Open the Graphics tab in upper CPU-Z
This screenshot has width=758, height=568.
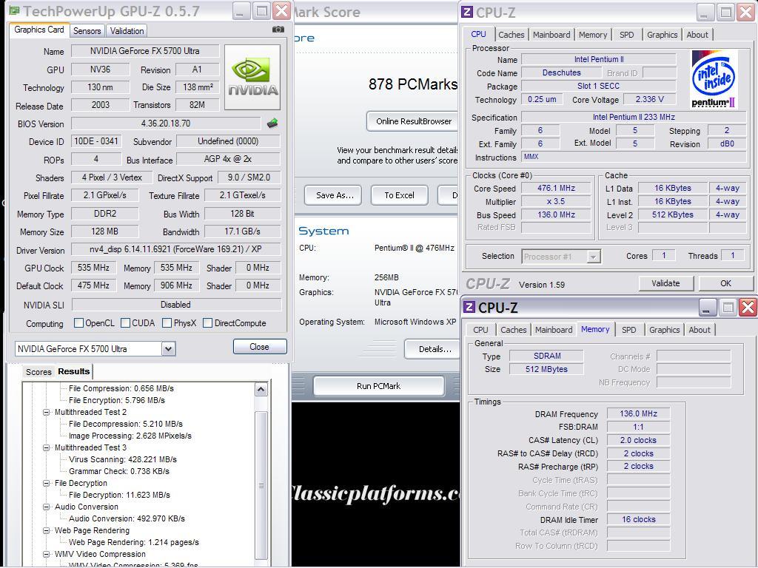click(x=662, y=35)
